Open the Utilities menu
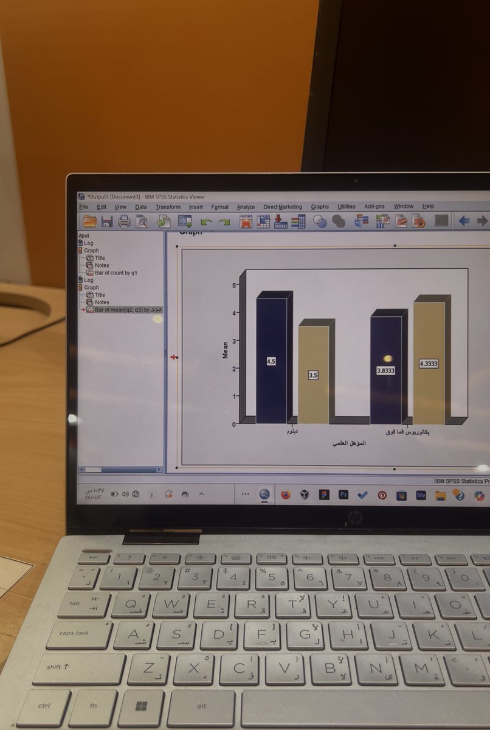 [347, 207]
